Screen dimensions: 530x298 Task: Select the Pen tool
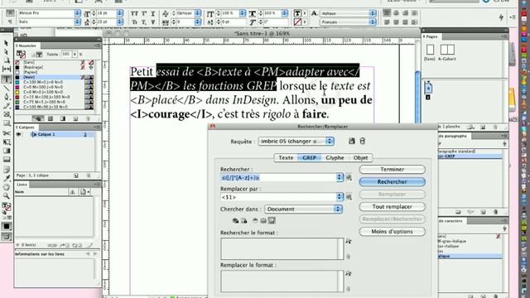click(x=7, y=97)
